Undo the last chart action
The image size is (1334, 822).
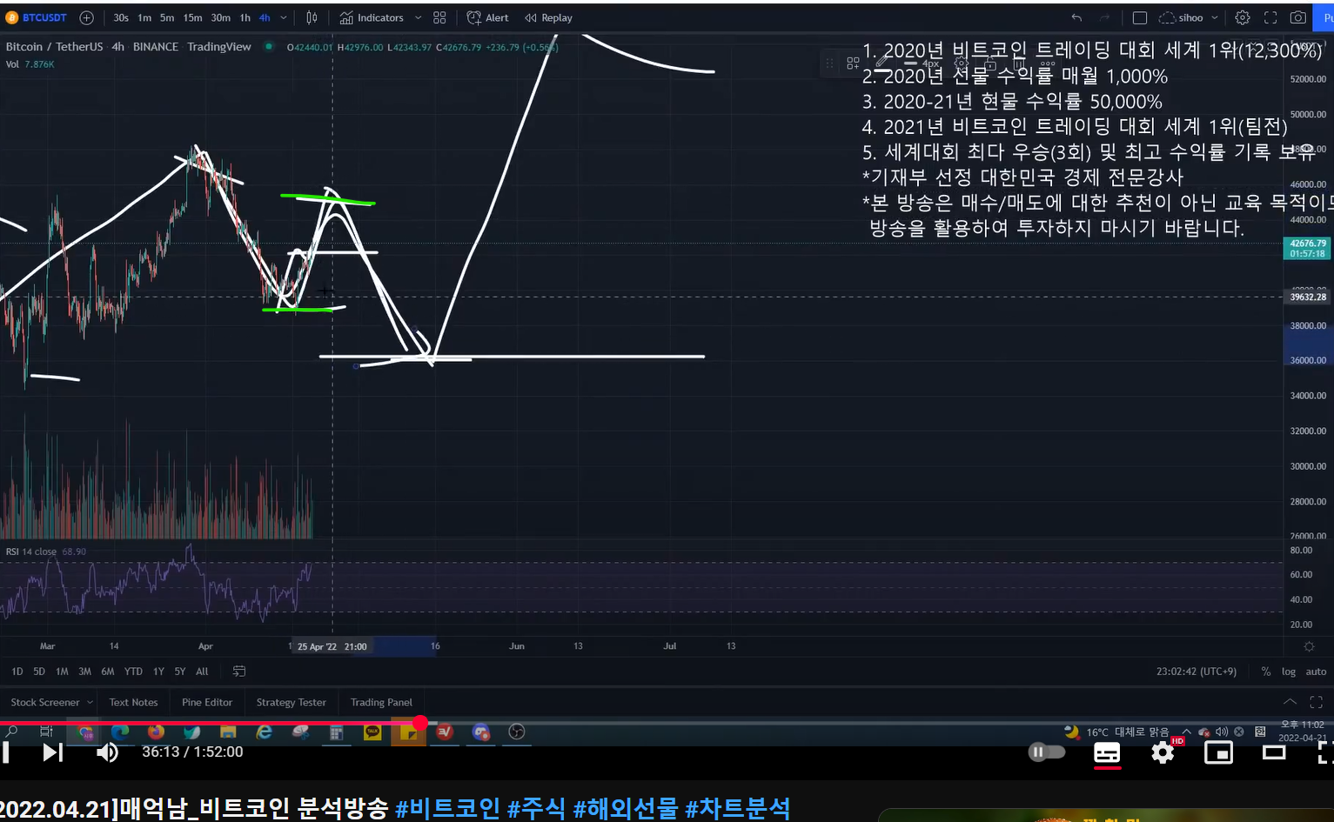pyautogui.click(x=1076, y=17)
